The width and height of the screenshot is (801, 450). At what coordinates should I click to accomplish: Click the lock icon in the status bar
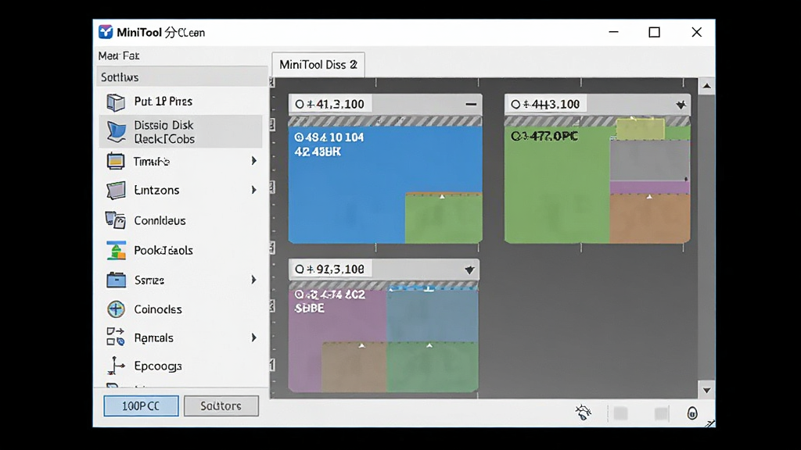[x=692, y=412]
